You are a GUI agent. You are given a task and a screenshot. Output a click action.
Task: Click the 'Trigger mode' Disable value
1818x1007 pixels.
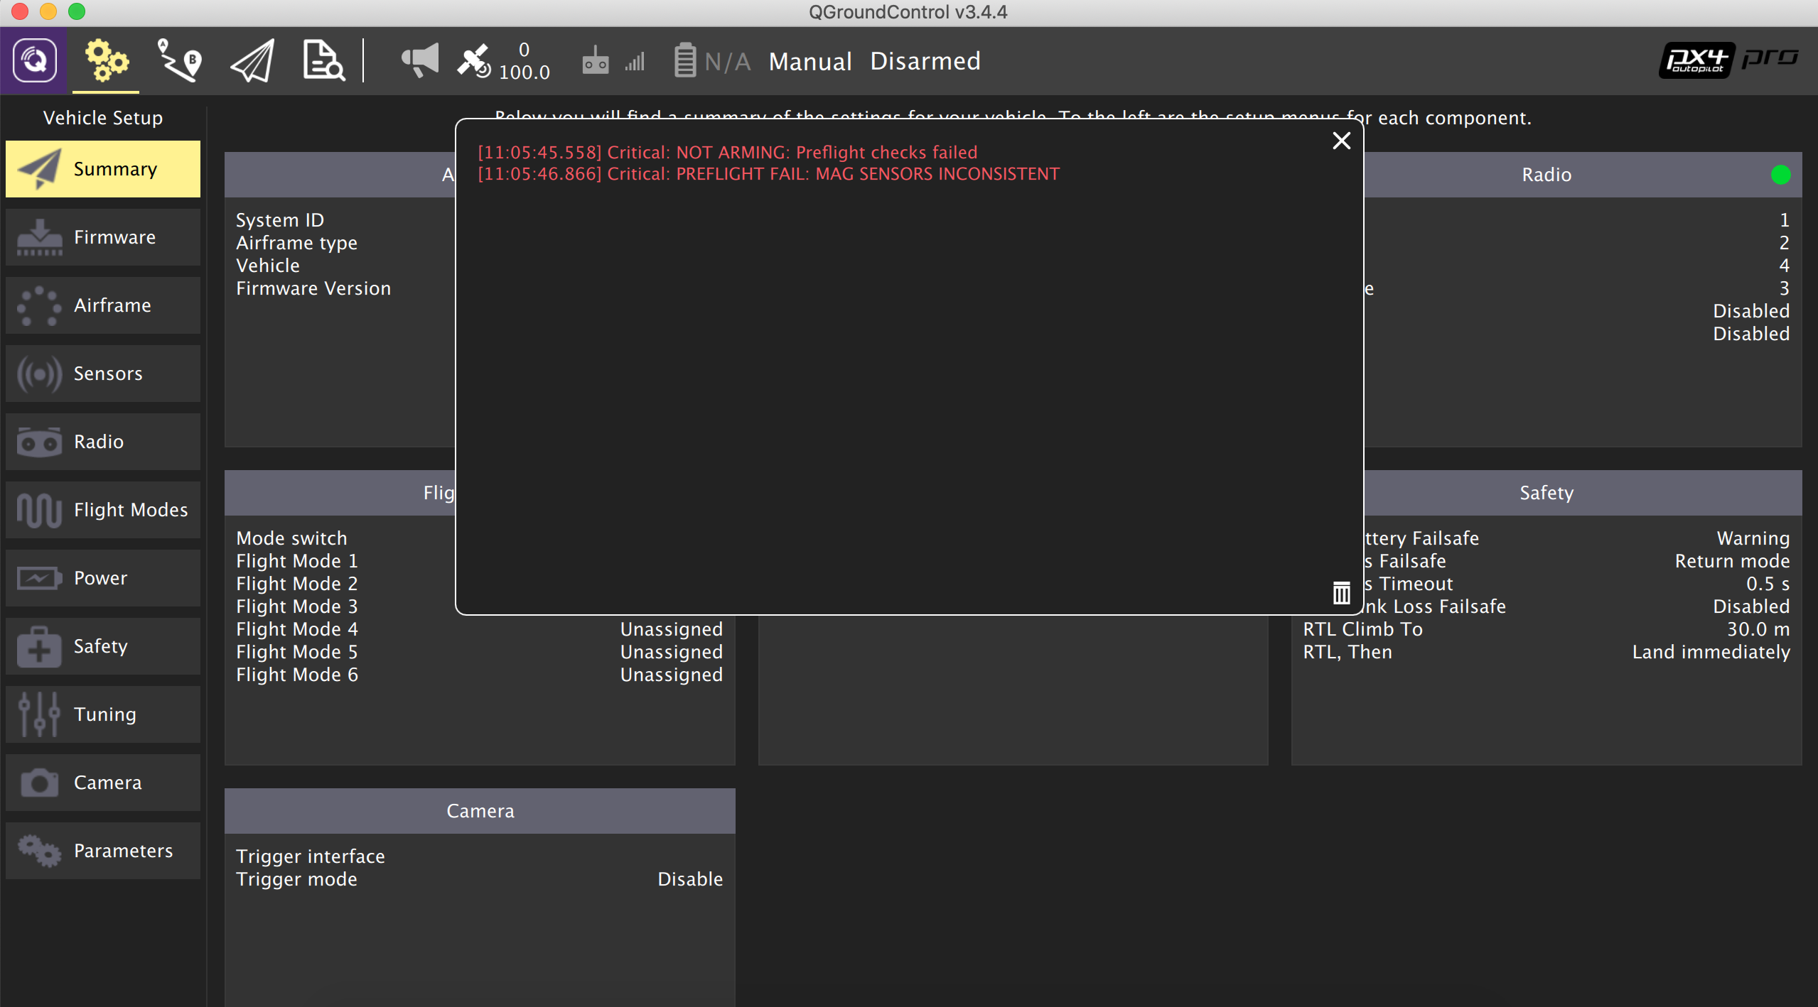tap(690, 879)
